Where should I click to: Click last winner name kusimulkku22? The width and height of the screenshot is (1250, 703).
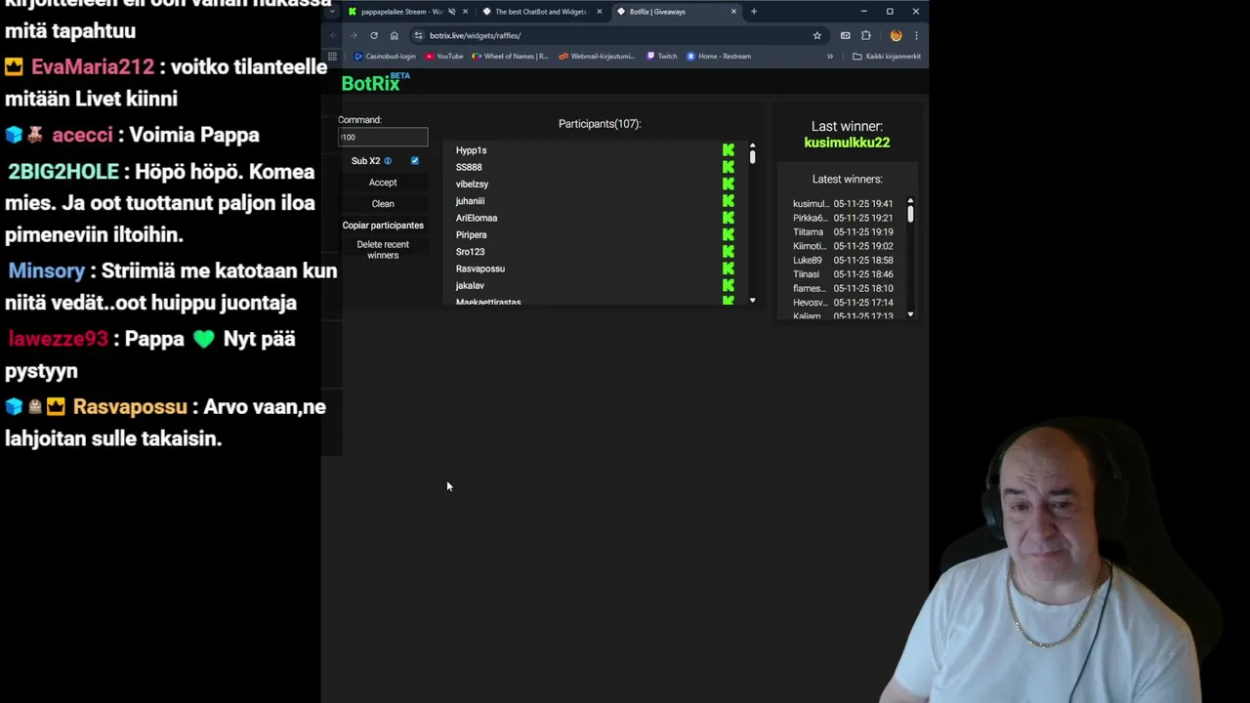tap(847, 143)
